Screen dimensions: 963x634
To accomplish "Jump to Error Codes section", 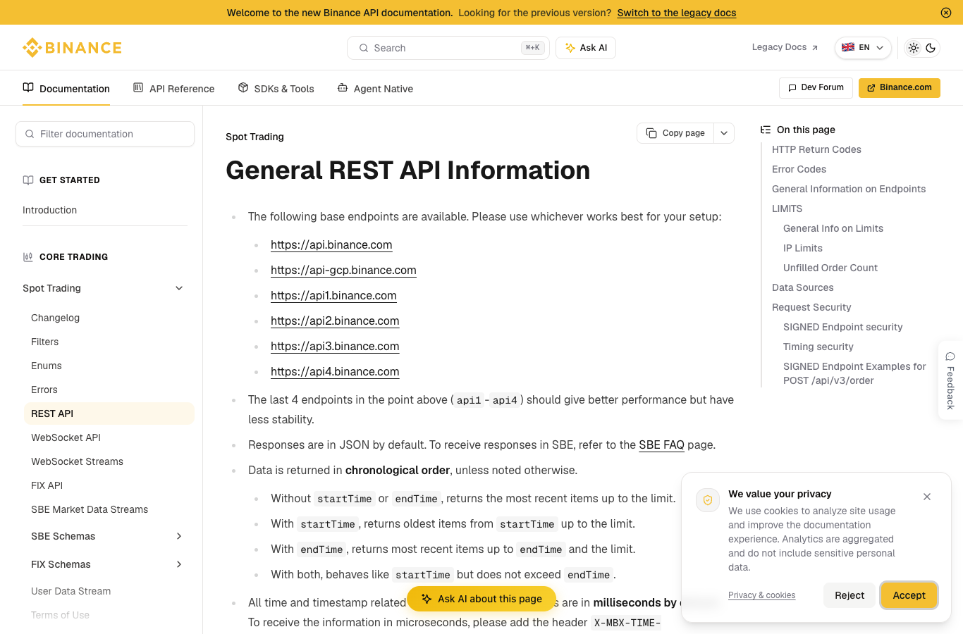I will (x=799, y=169).
